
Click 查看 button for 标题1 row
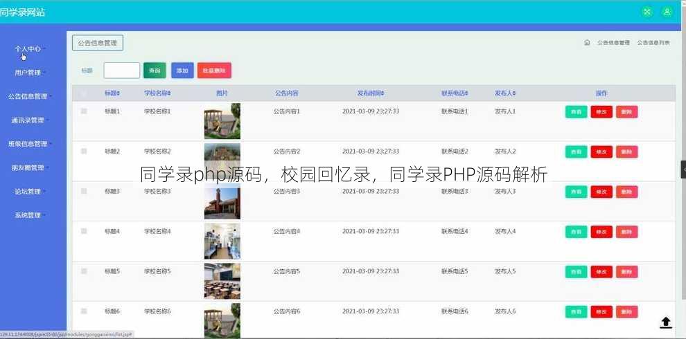pos(577,112)
